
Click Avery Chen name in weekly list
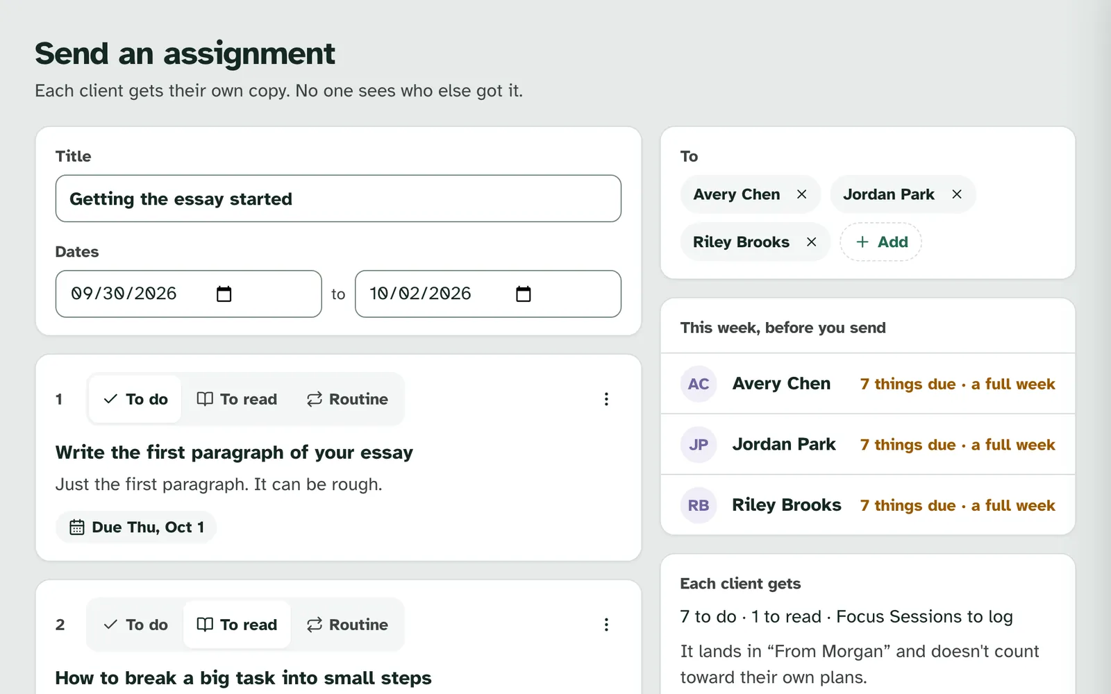click(x=781, y=384)
